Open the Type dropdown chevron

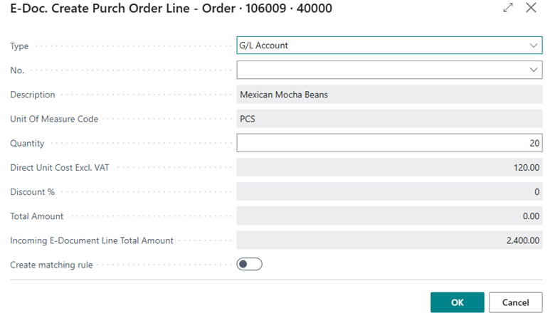tap(534, 46)
